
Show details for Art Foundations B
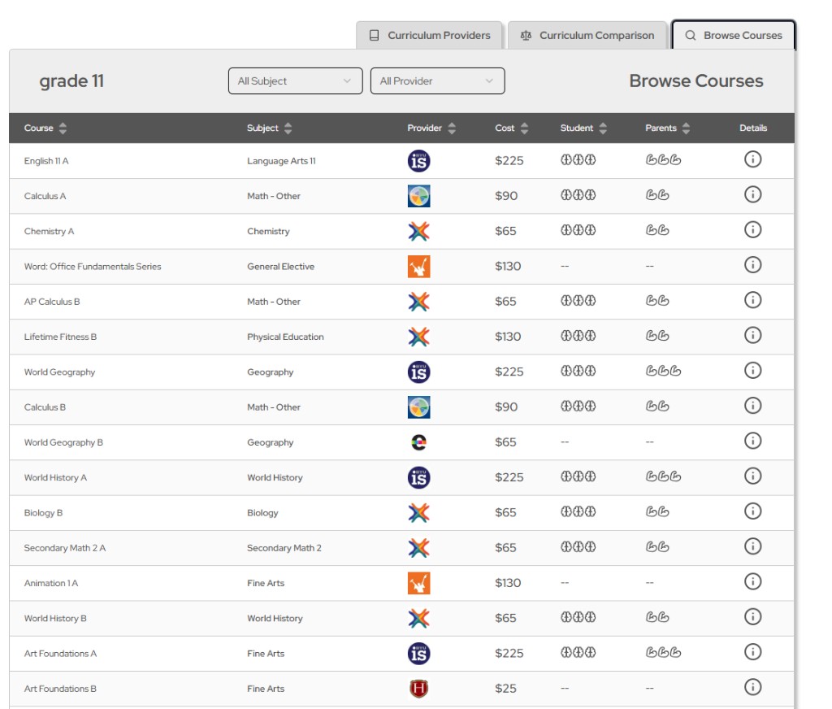[752, 687]
